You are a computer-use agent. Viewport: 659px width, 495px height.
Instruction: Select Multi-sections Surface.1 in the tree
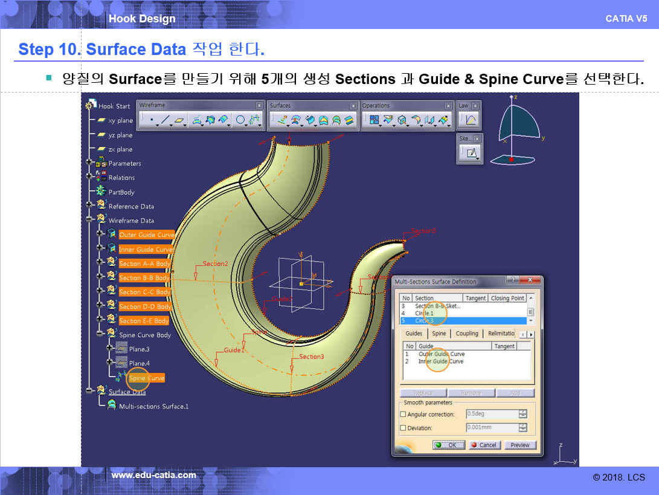tap(153, 406)
